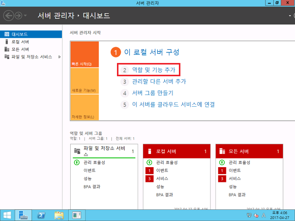Open the red 로컬 서버 tile header
The width and height of the screenshot is (295, 221).
click(176, 151)
